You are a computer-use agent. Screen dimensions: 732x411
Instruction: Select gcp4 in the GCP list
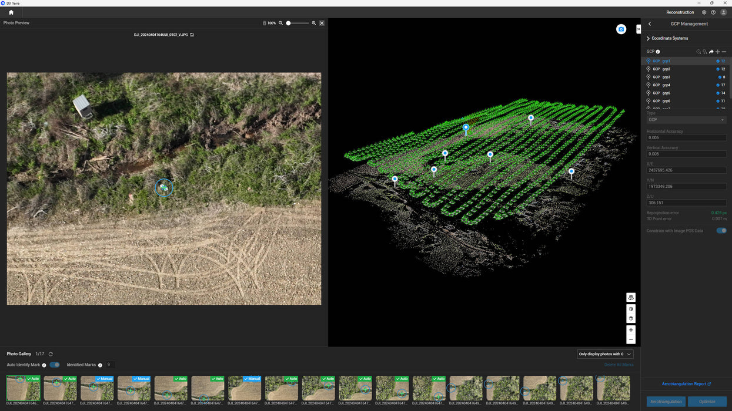pos(666,85)
